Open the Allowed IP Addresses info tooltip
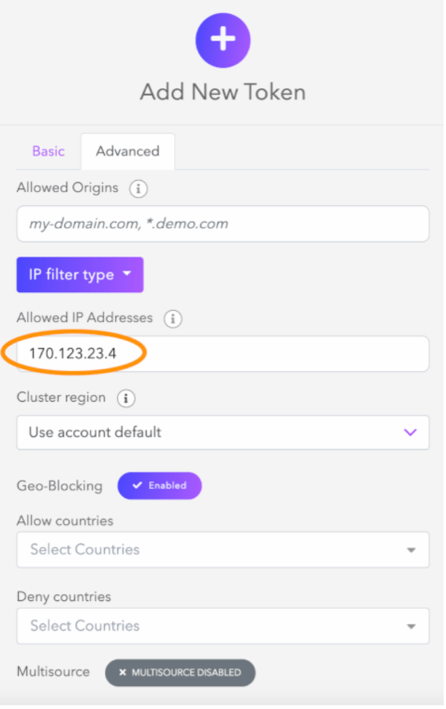The image size is (446, 709). (172, 318)
